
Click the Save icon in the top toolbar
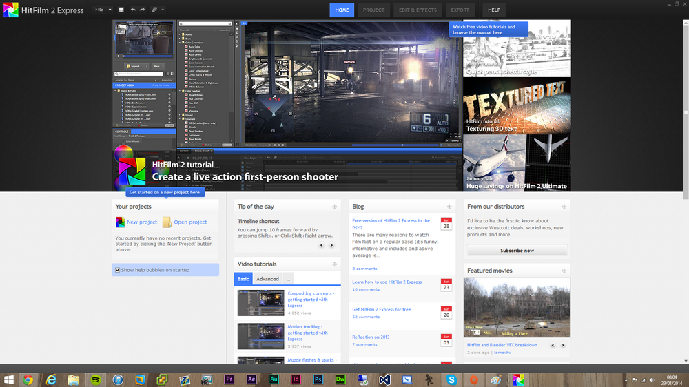[x=121, y=10]
